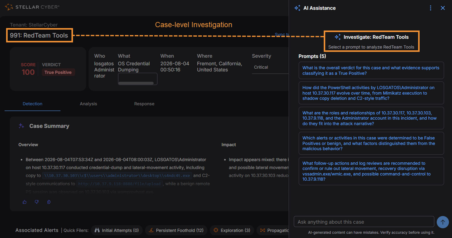The width and height of the screenshot is (452, 238).
Task: Copy the Case Summary with copy icon
Action: click(x=49, y=202)
